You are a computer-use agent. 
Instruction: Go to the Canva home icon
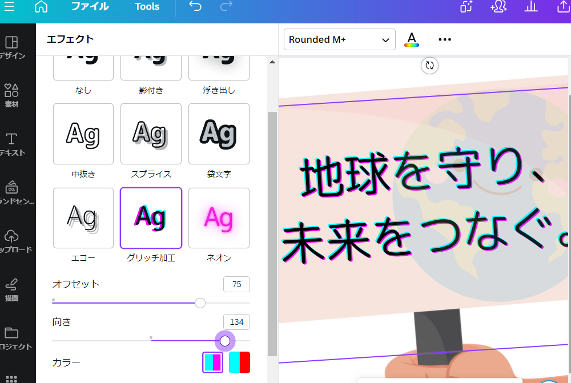(41, 6)
